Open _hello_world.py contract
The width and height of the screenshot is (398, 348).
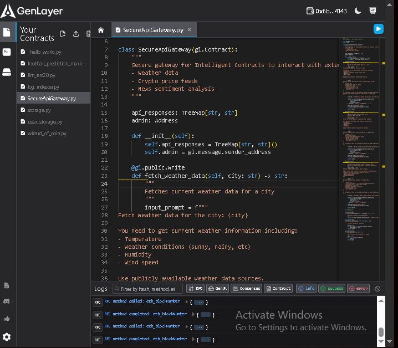pyautogui.click(x=54, y=52)
